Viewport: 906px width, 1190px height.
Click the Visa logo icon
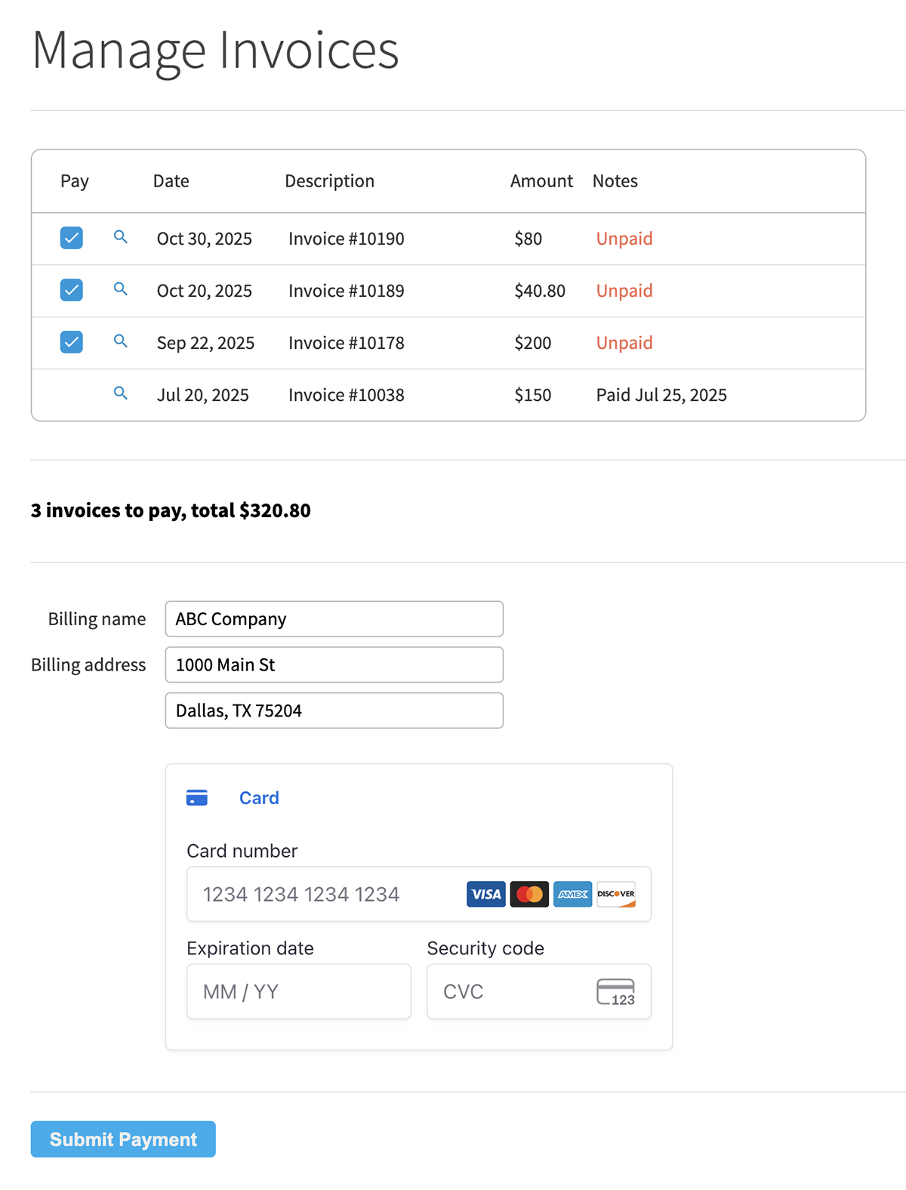[x=485, y=894]
